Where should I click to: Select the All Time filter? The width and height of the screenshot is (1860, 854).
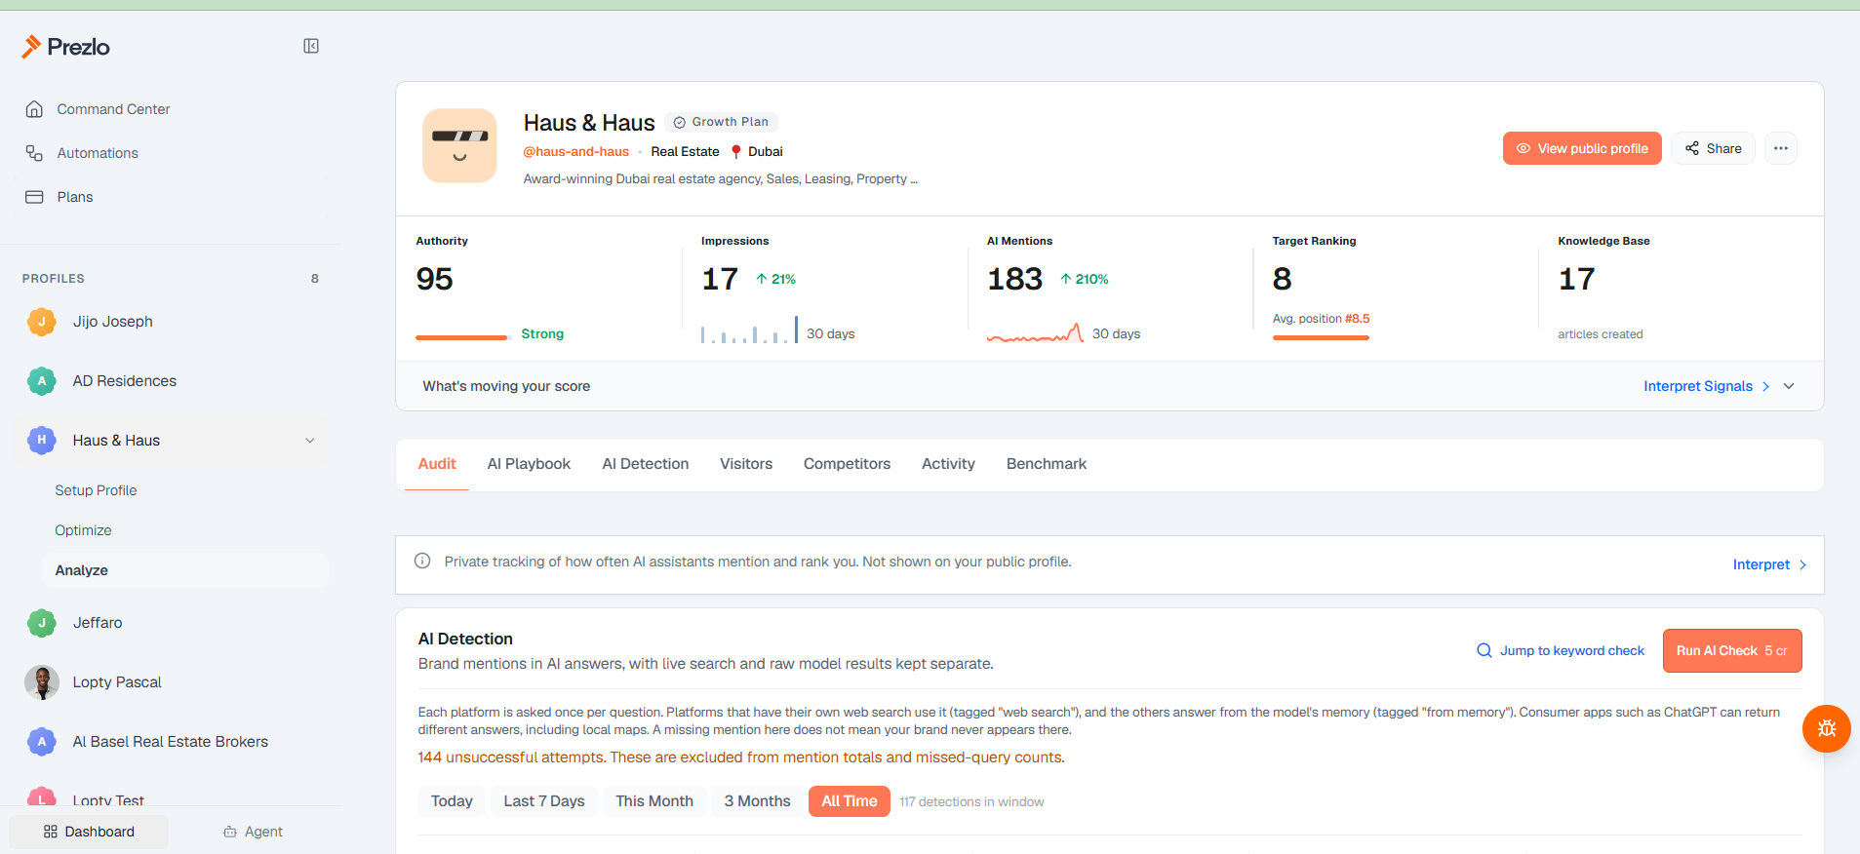(x=850, y=801)
